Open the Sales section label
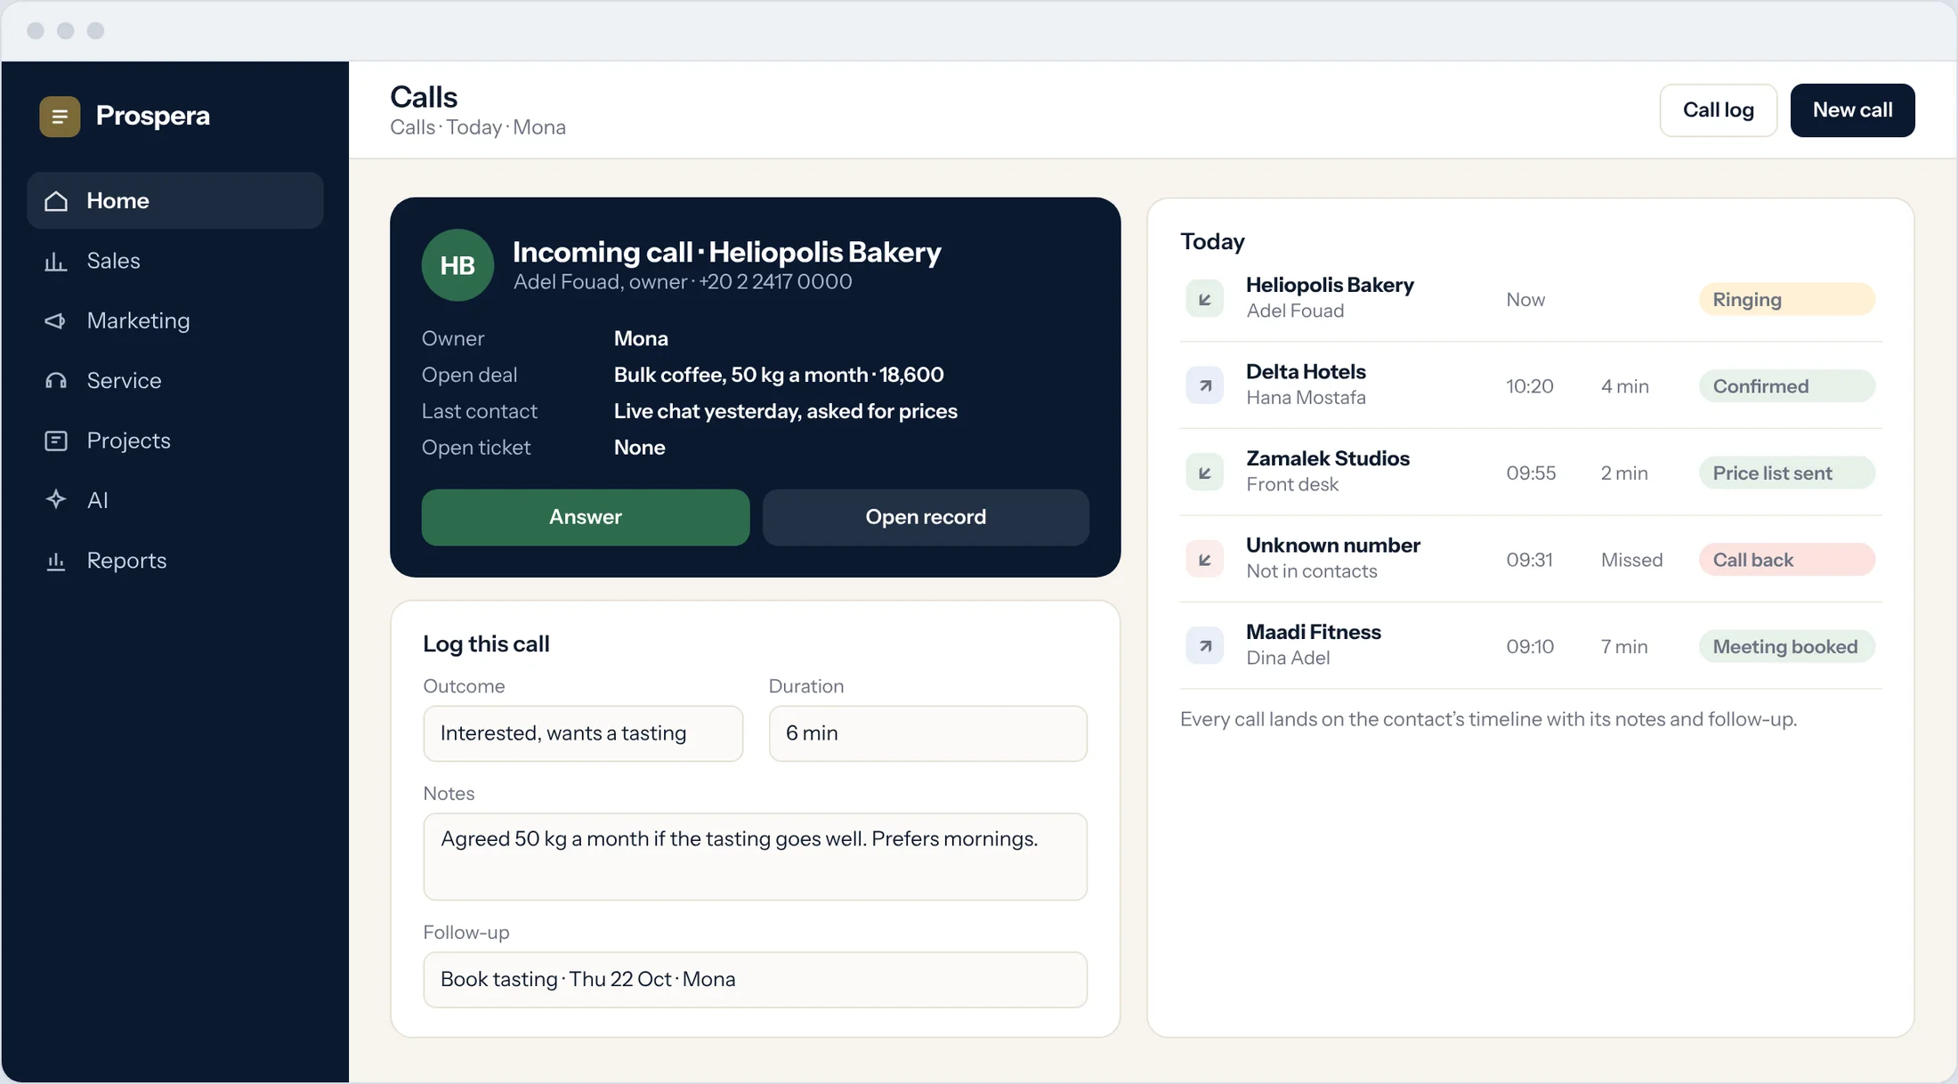The height and width of the screenshot is (1084, 1958). coord(113,261)
